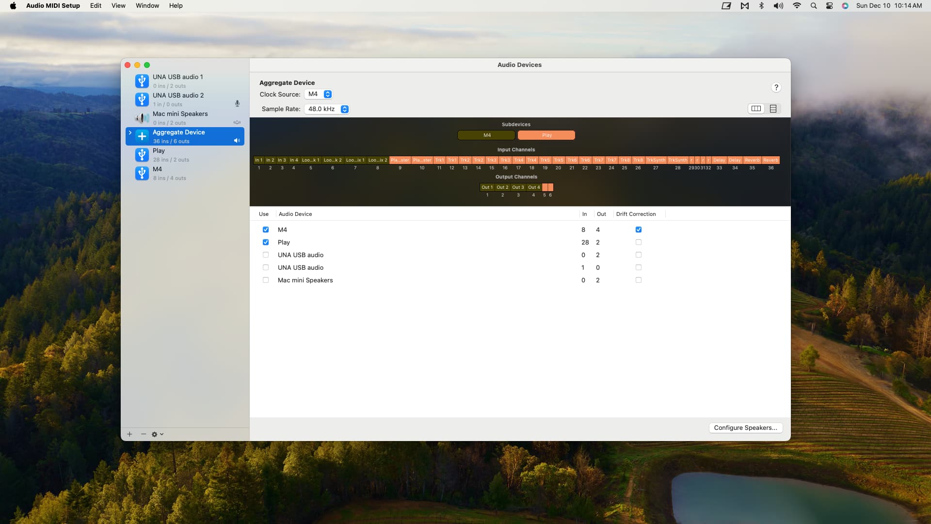Open Spotlight search in the menu bar

814,6
